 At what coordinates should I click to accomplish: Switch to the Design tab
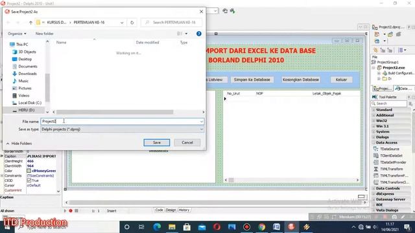171,210
